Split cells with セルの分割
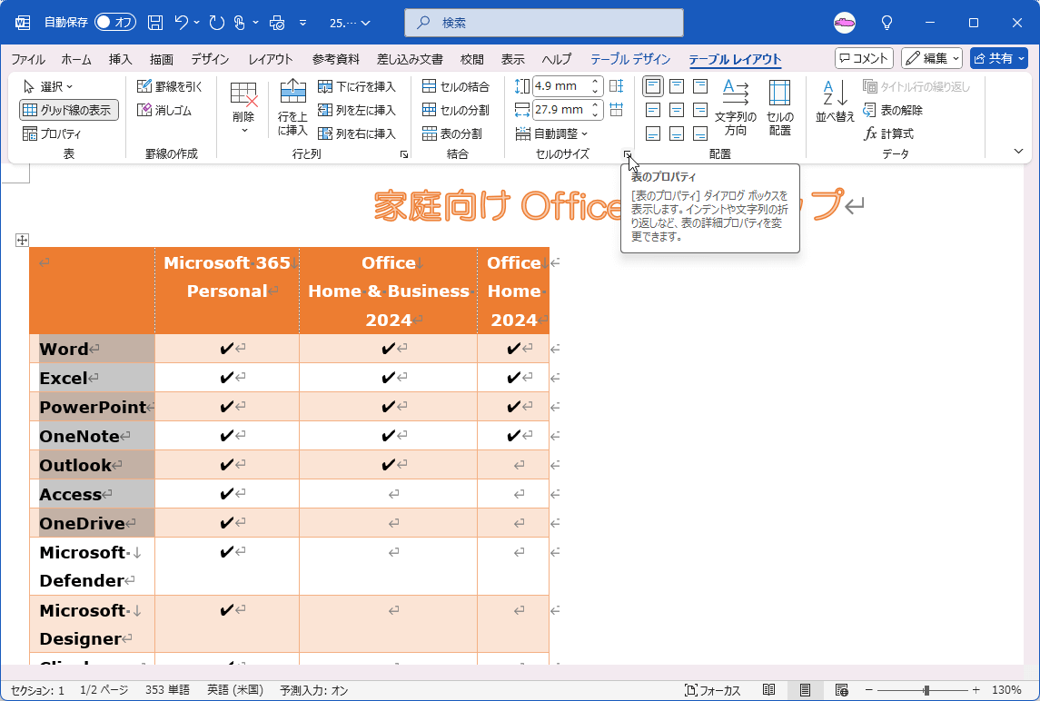Image resolution: width=1040 pixels, height=701 pixels. point(456,110)
